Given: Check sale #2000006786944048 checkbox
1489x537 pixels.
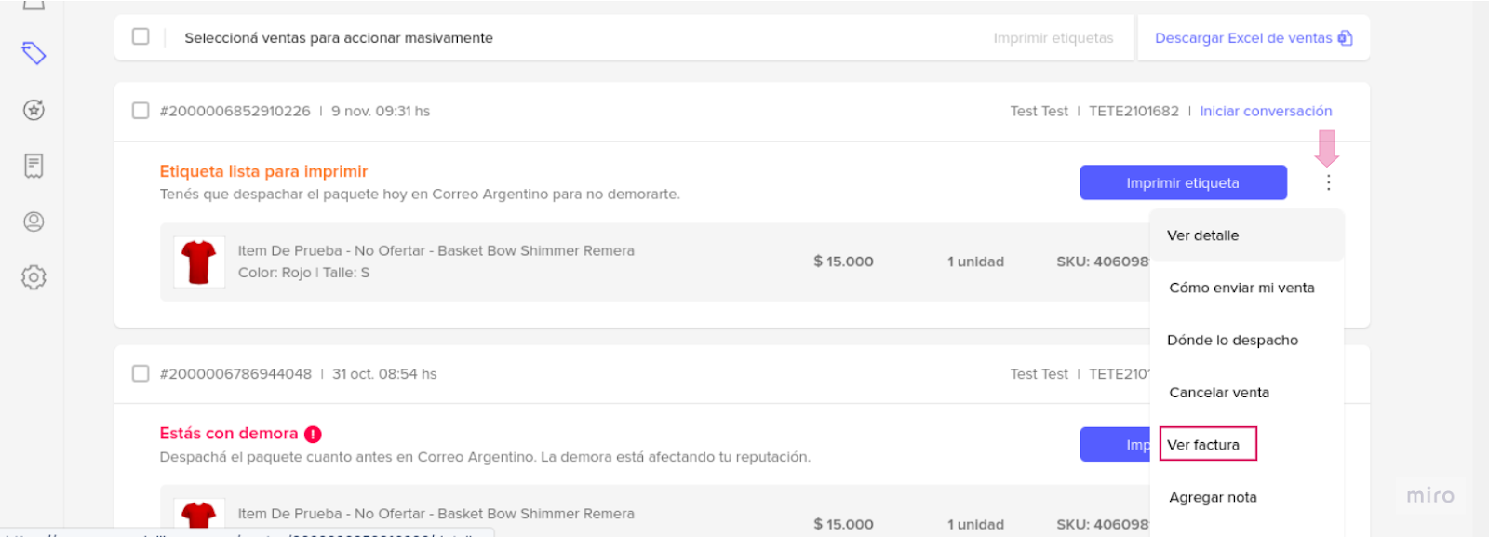Looking at the screenshot, I should click(x=141, y=373).
